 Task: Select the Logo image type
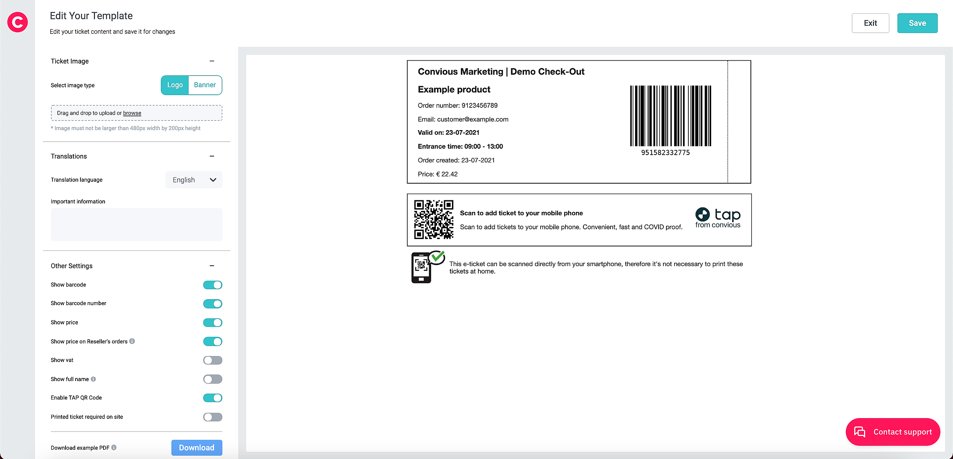[175, 85]
